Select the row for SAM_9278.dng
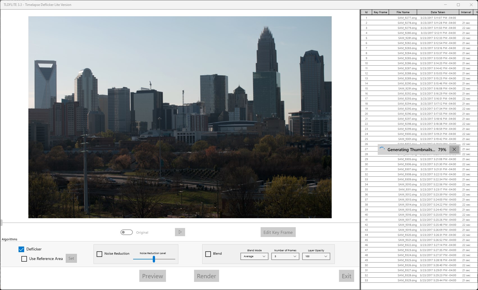 point(419,23)
